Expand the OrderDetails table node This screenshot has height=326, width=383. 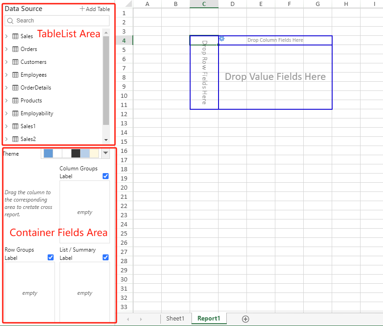[x=6, y=88]
